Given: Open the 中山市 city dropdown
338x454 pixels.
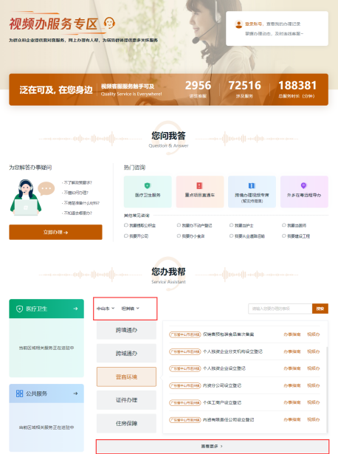Looking at the screenshot, I should tap(106, 309).
